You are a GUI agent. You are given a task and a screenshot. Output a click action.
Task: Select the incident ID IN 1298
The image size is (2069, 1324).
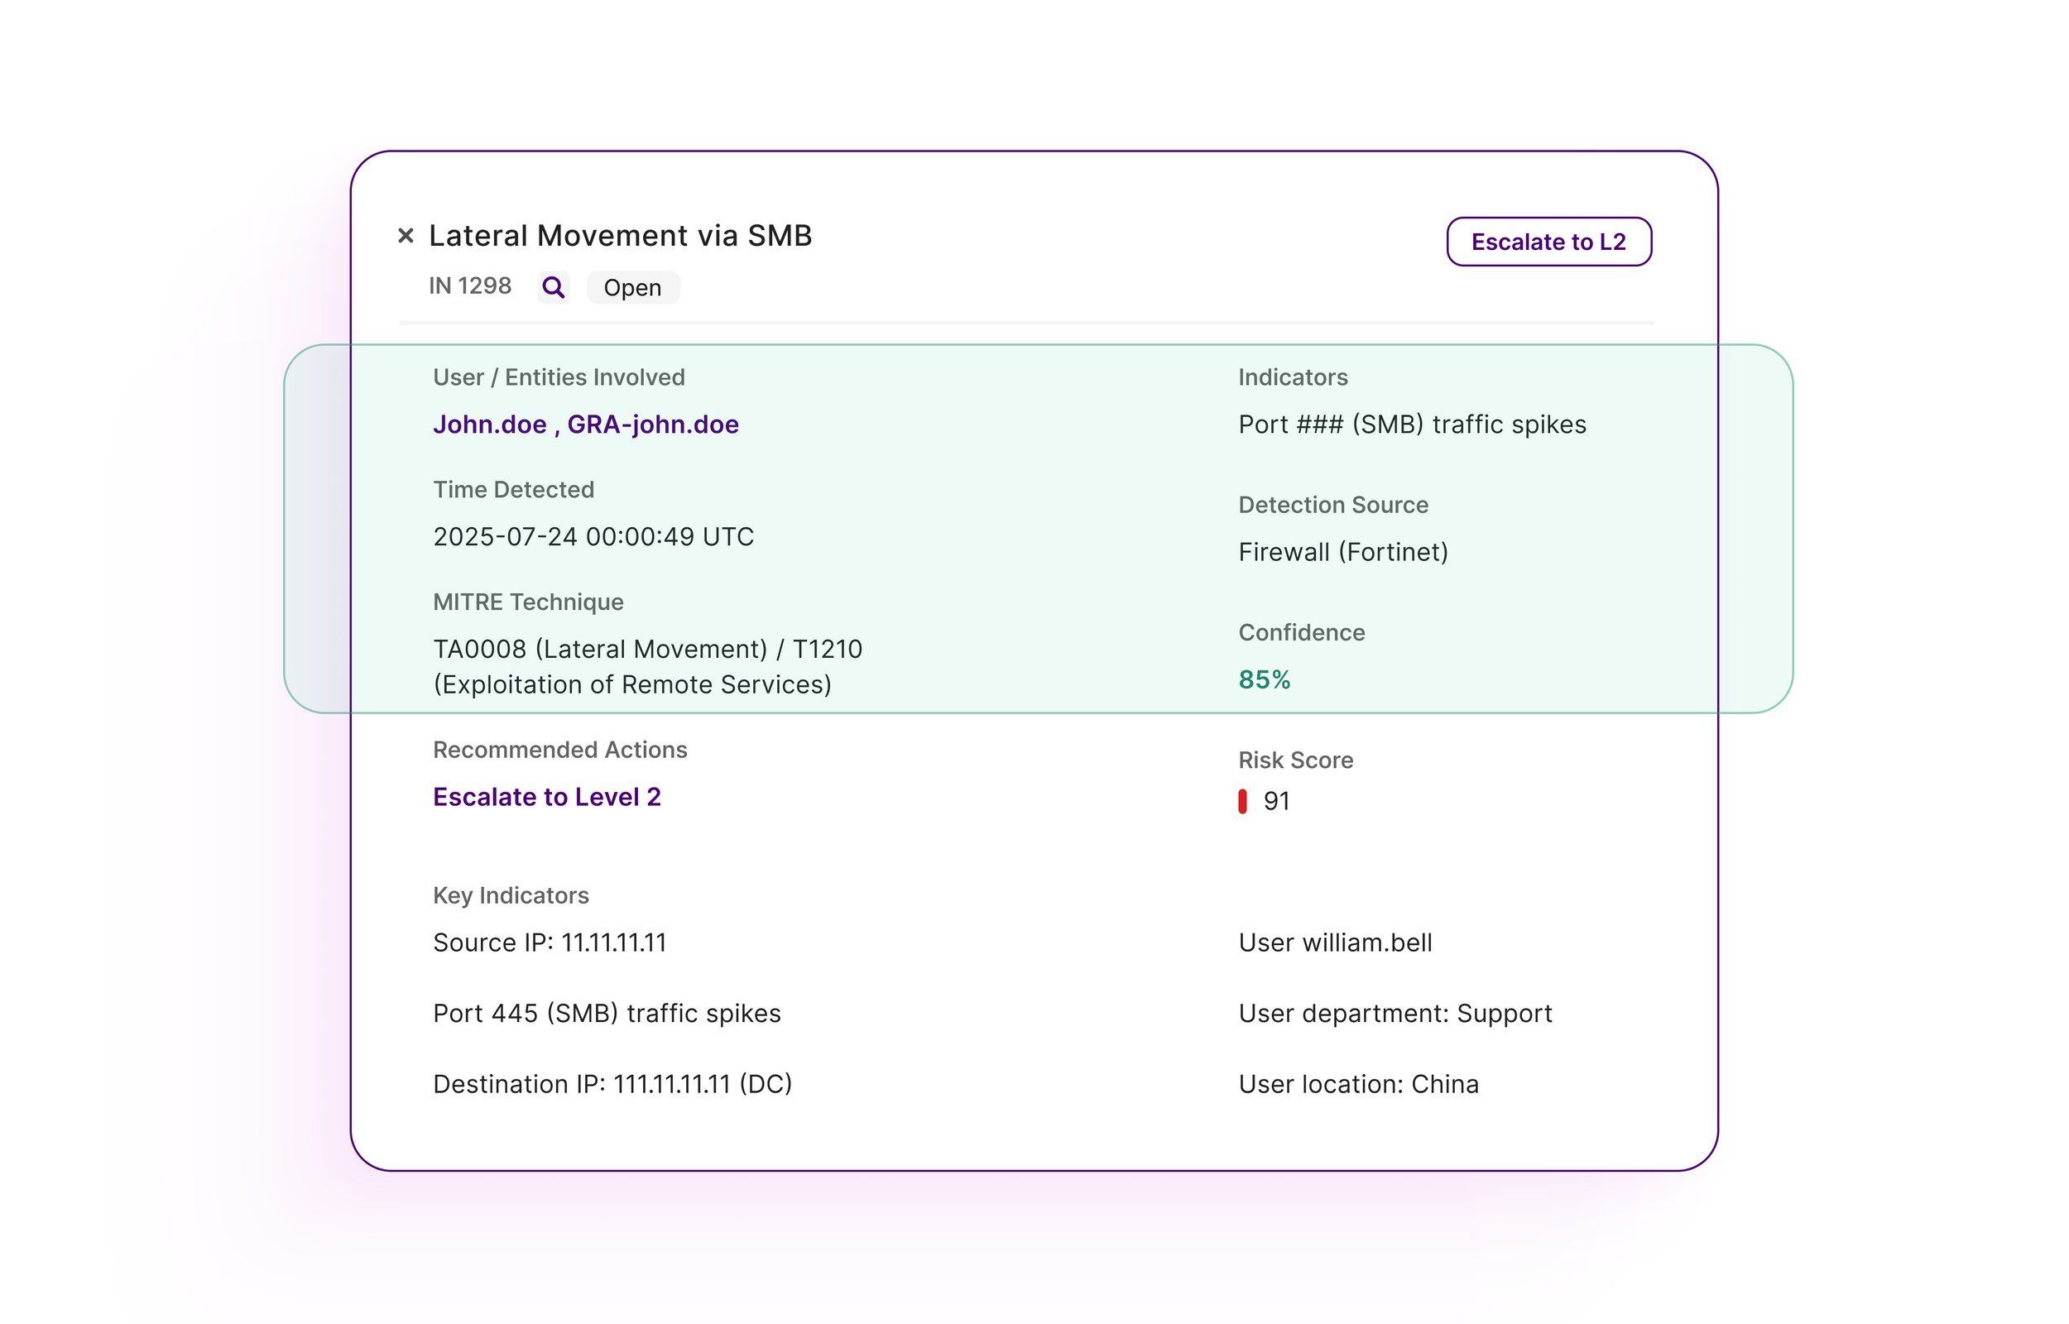(469, 285)
